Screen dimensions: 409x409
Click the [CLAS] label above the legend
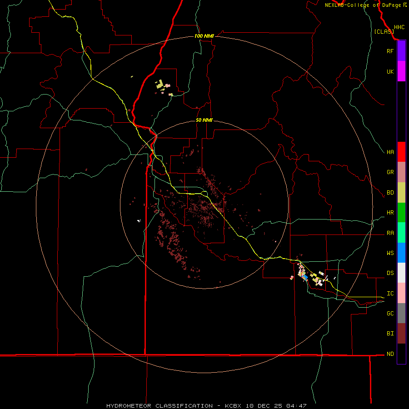point(384,32)
